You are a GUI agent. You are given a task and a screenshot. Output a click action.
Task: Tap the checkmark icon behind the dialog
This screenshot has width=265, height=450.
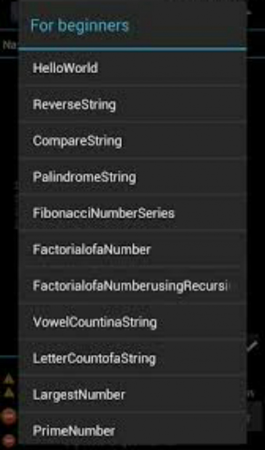click(252, 346)
